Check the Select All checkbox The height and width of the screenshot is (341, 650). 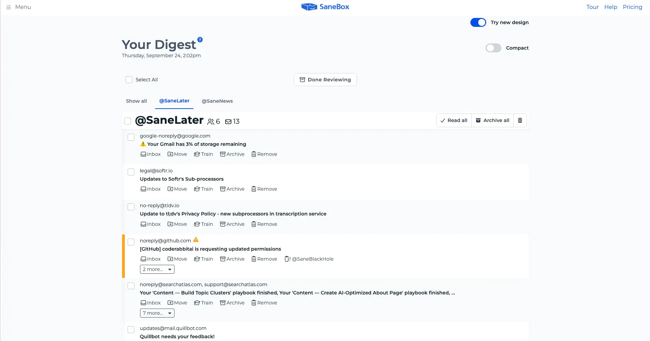click(129, 80)
